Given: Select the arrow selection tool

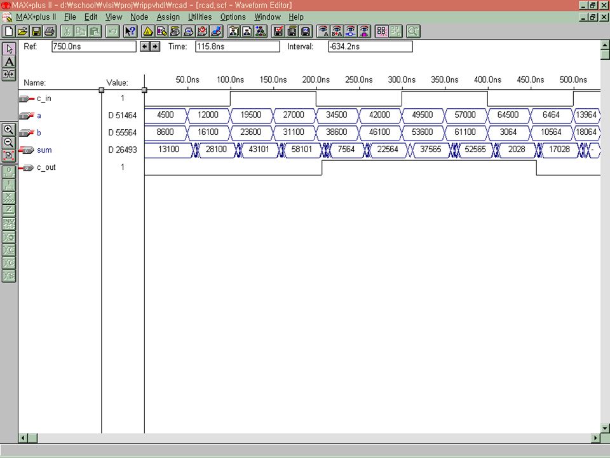Looking at the screenshot, I should [x=9, y=49].
